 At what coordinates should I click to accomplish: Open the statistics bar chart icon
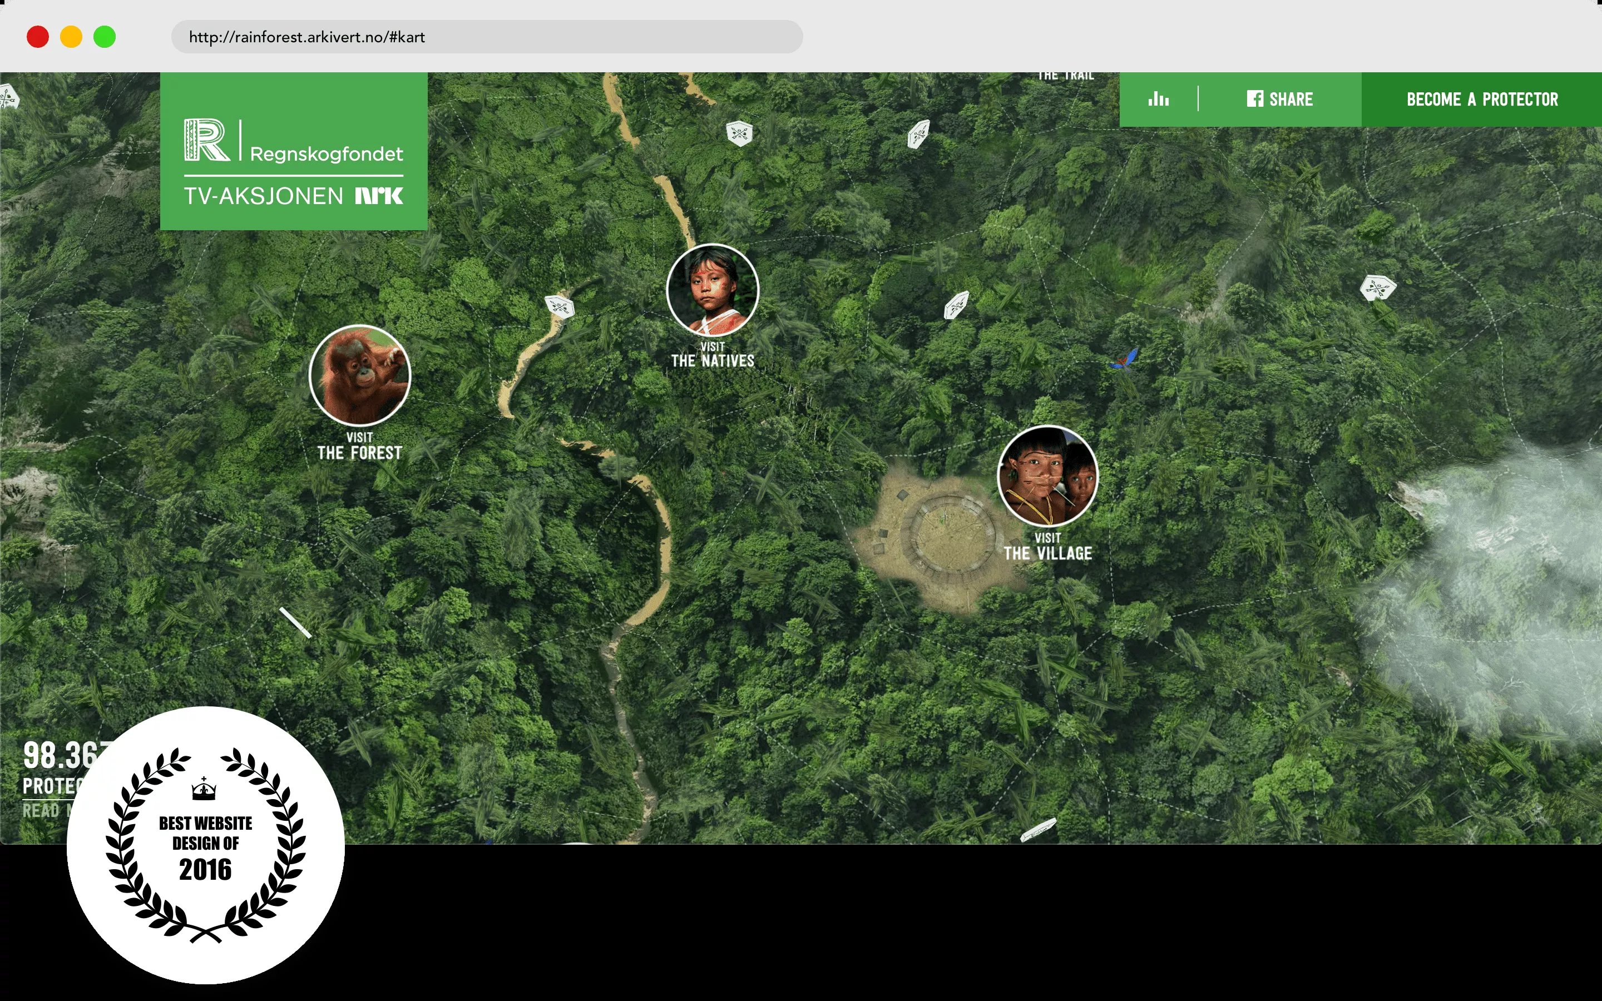pyautogui.click(x=1158, y=100)
